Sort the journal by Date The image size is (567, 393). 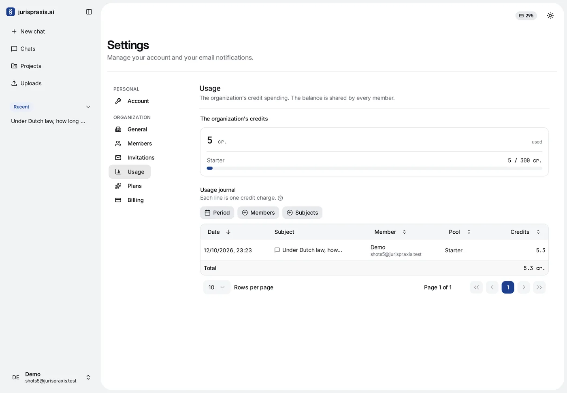pos(219,232)
